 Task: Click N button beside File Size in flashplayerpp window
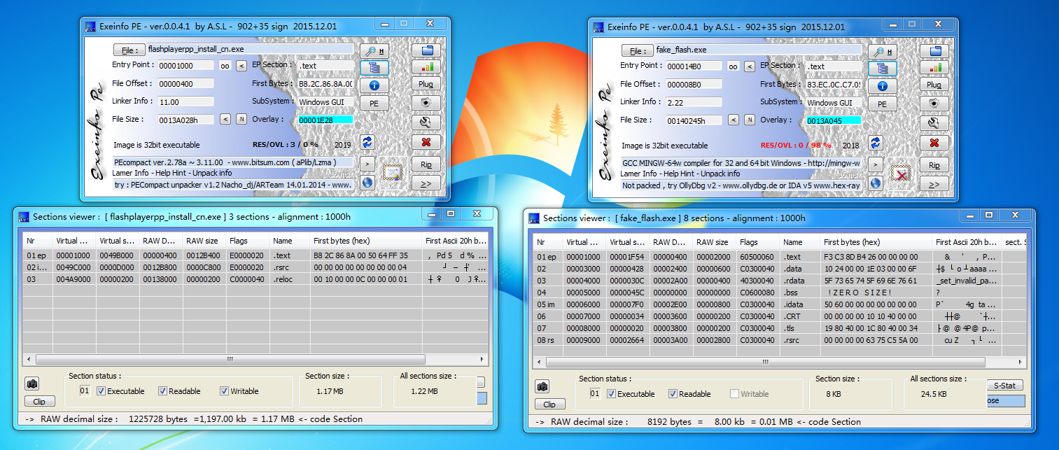(241, 119)
